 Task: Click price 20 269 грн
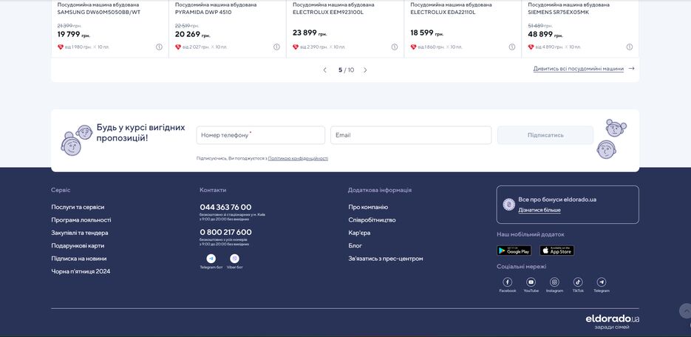tap(193, 34)
